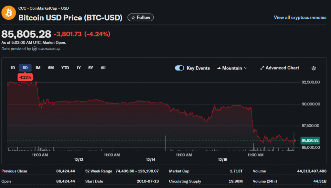Toggle the Key Events switch
Screen dimensions: 331x188
[x=179, y=68]
